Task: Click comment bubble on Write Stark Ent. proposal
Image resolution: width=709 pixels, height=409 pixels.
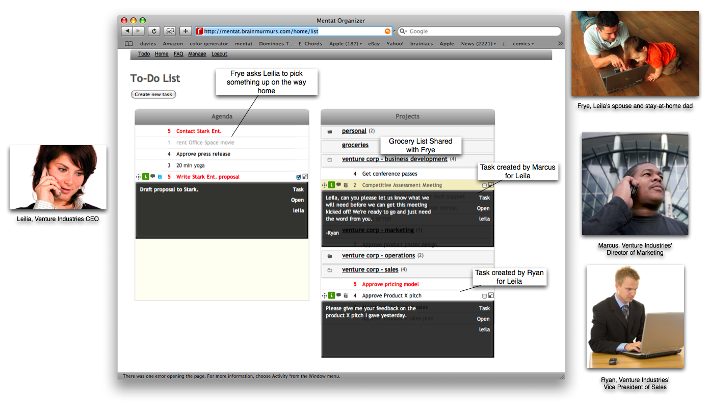Action: coord(152,177)
